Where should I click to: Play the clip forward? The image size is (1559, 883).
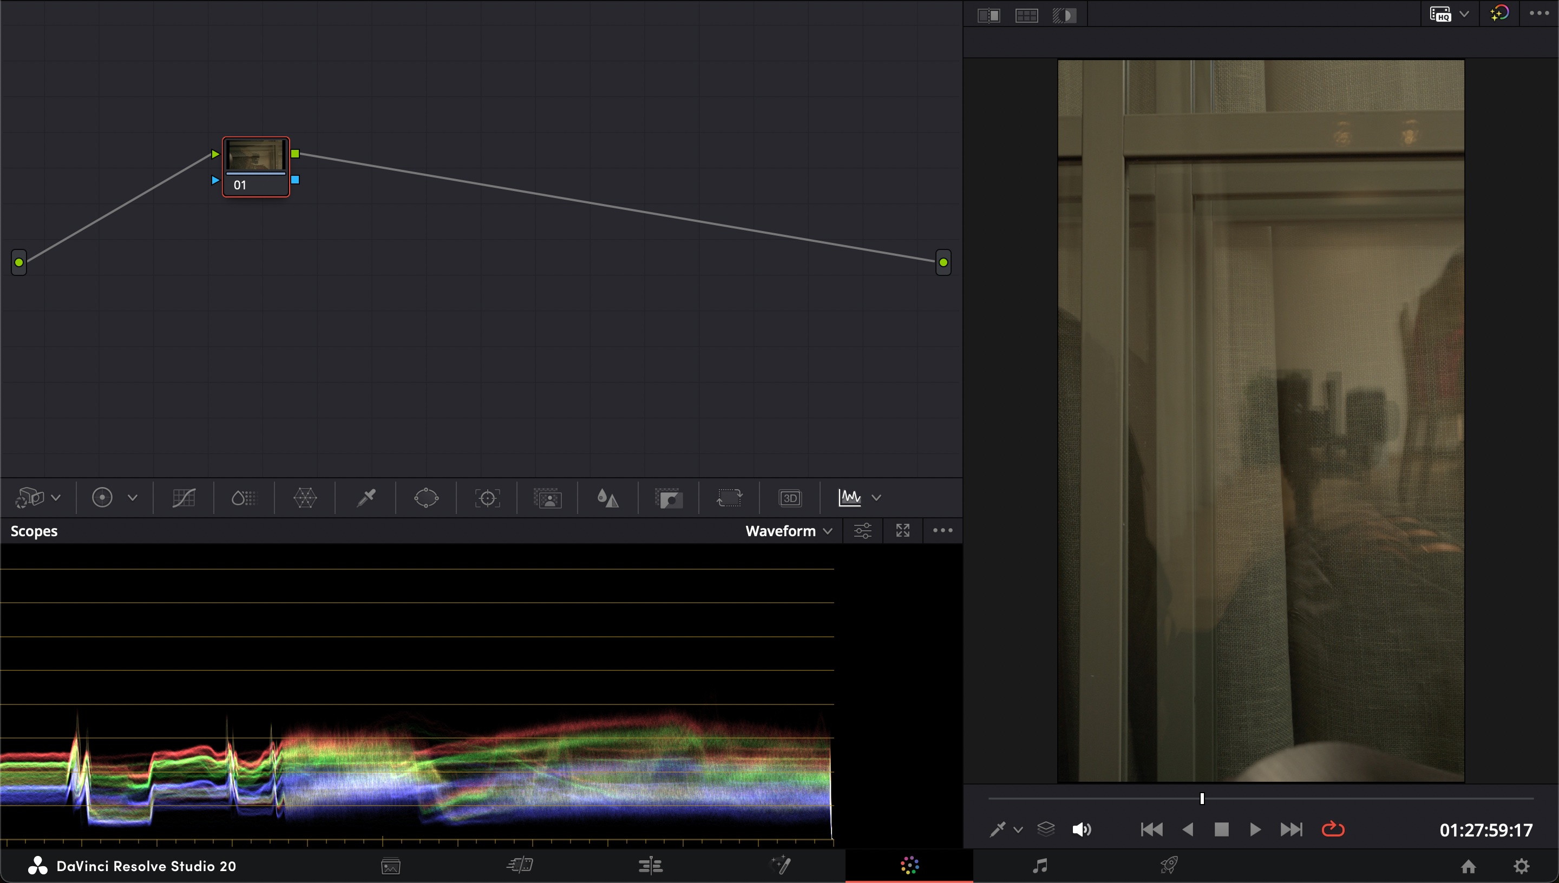click(1255, 829)
